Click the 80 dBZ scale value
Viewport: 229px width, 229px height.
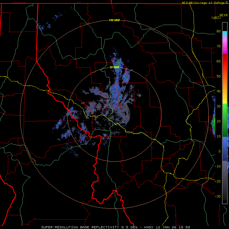click(x=219, y=31)
